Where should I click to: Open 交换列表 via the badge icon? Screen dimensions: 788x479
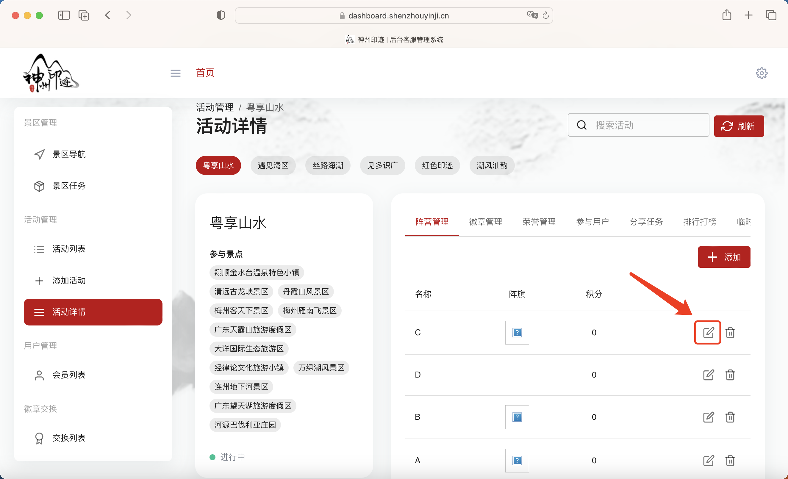coord(39,438)
